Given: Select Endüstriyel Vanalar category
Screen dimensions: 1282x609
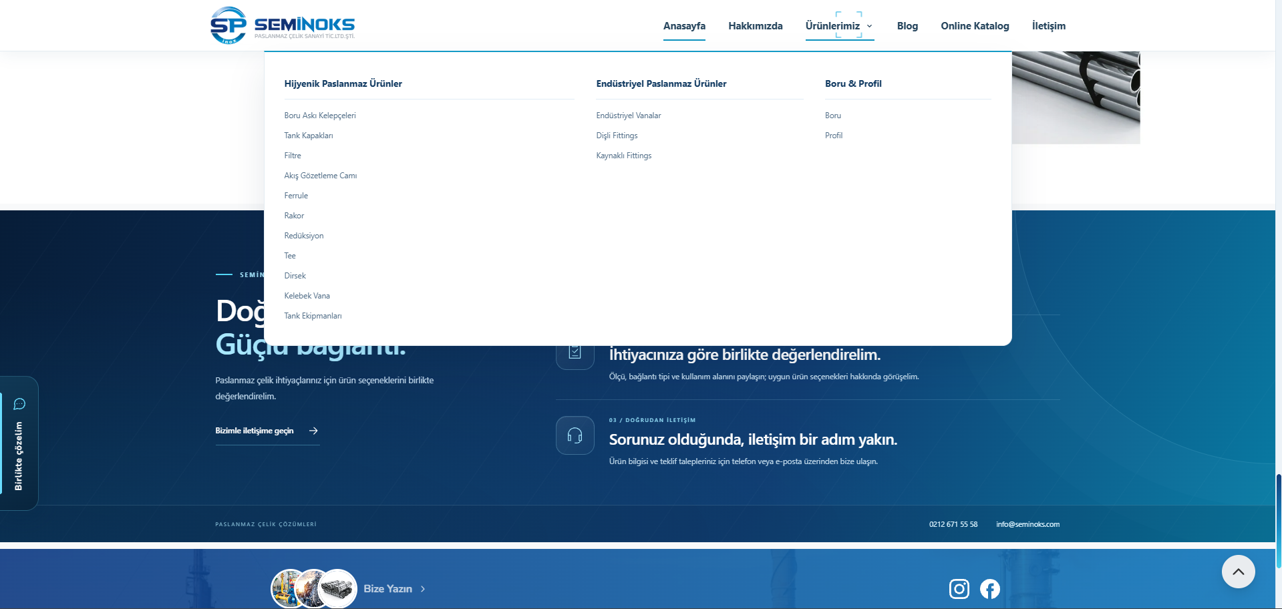Looking at the screenshot, I should [x=628, y=116].
